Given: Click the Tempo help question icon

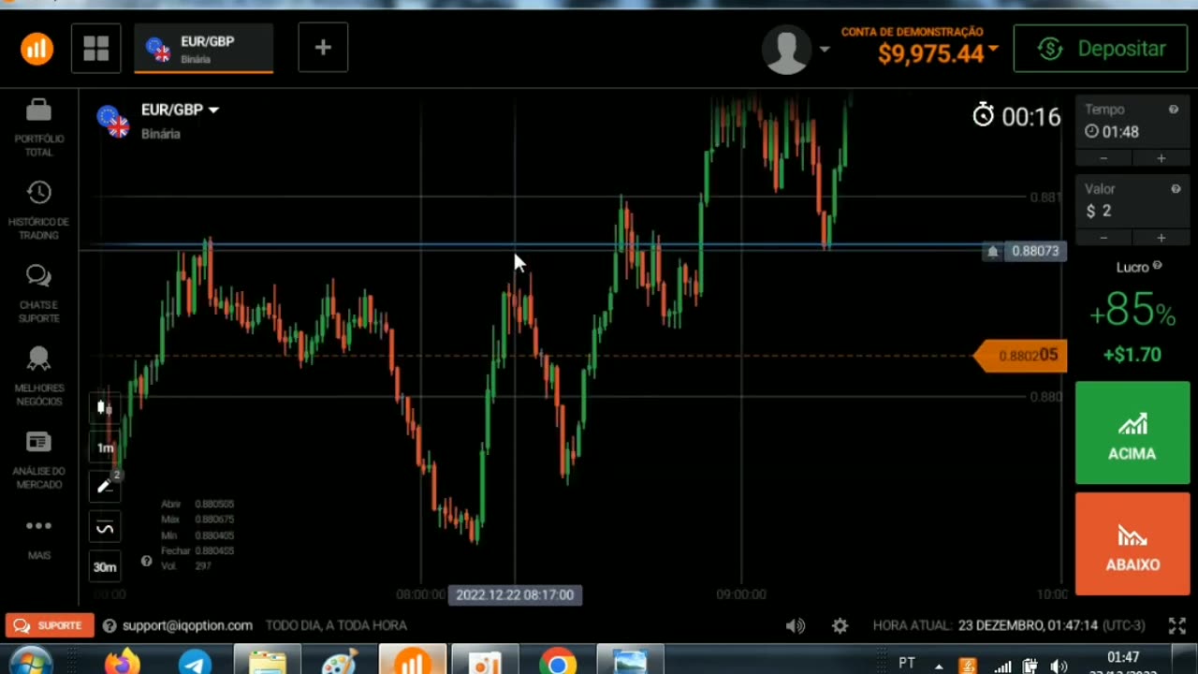Looking at the screenshot, I should [x=1173, y=110].
